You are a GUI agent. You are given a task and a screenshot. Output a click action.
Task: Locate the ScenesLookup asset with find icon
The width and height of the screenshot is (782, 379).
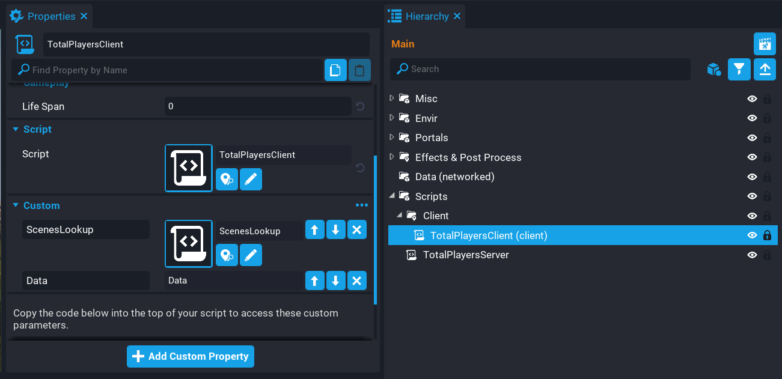pyautogui.click(x=227, y=256)
